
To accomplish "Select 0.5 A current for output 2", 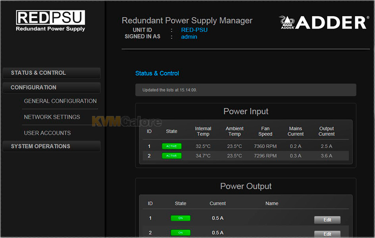I will [x=217, y=232].
